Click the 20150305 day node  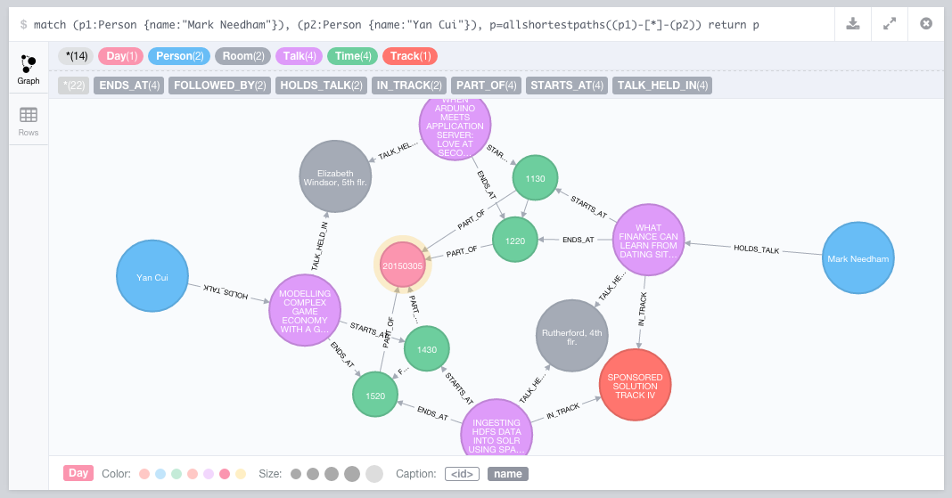point(403,265)
